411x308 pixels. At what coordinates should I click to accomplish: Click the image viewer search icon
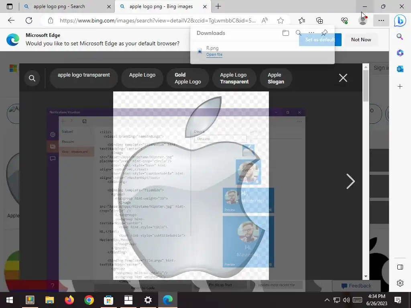click(32, 78)
